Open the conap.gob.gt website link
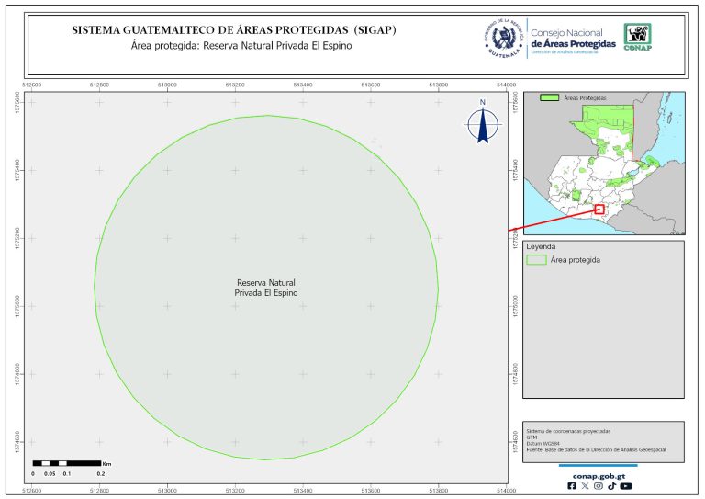Viewport: 705px width, 499px height. pyautogui.click(x=599, y=474)
